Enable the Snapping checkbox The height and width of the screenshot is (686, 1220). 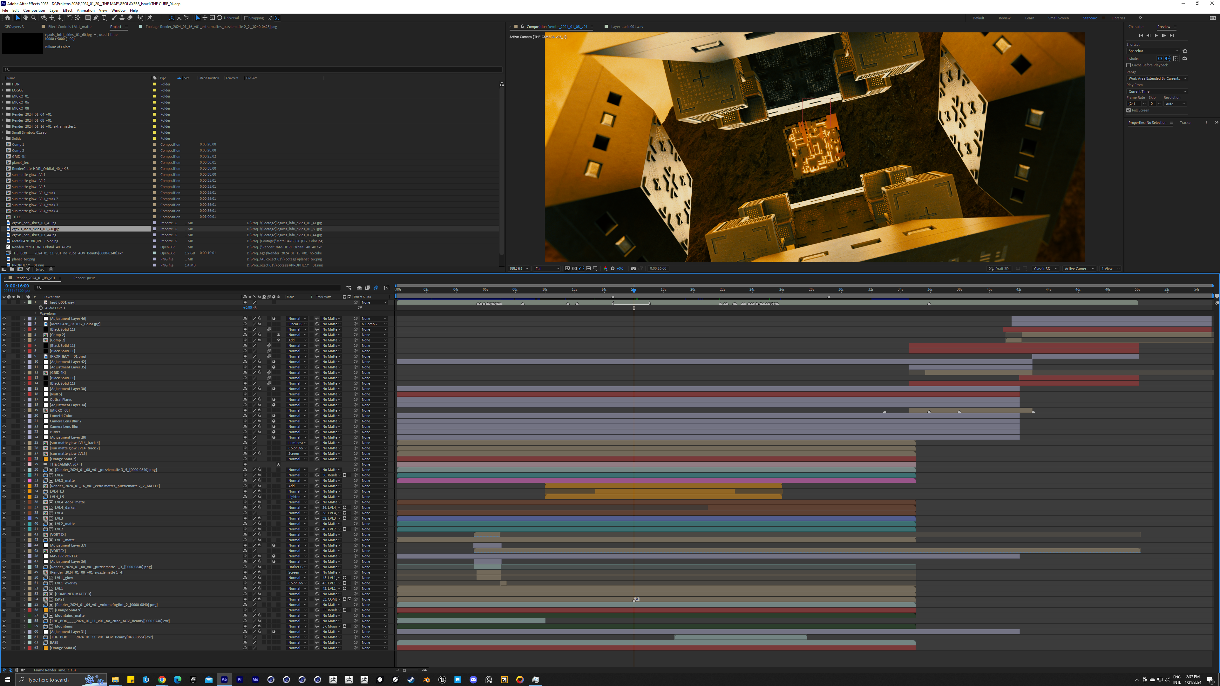click(246, 18)
